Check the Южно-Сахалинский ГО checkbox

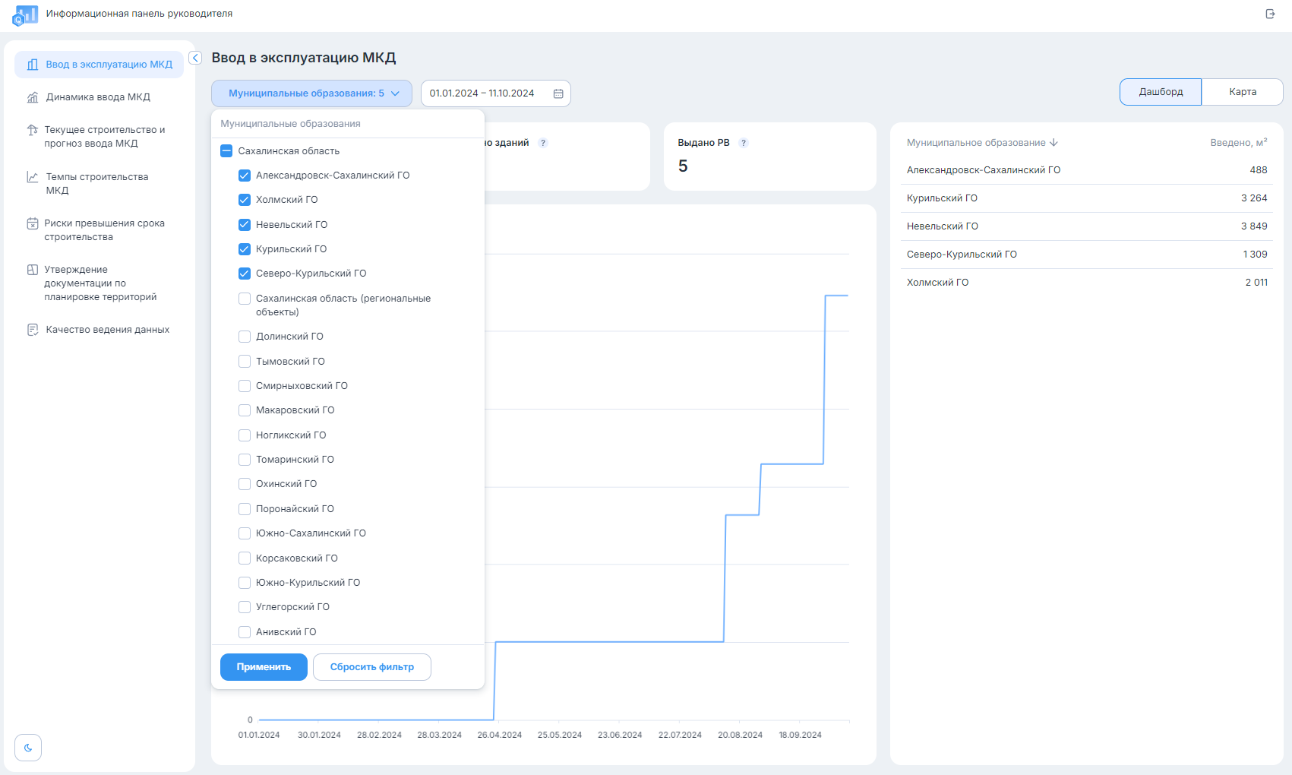(x=245, y=533)
